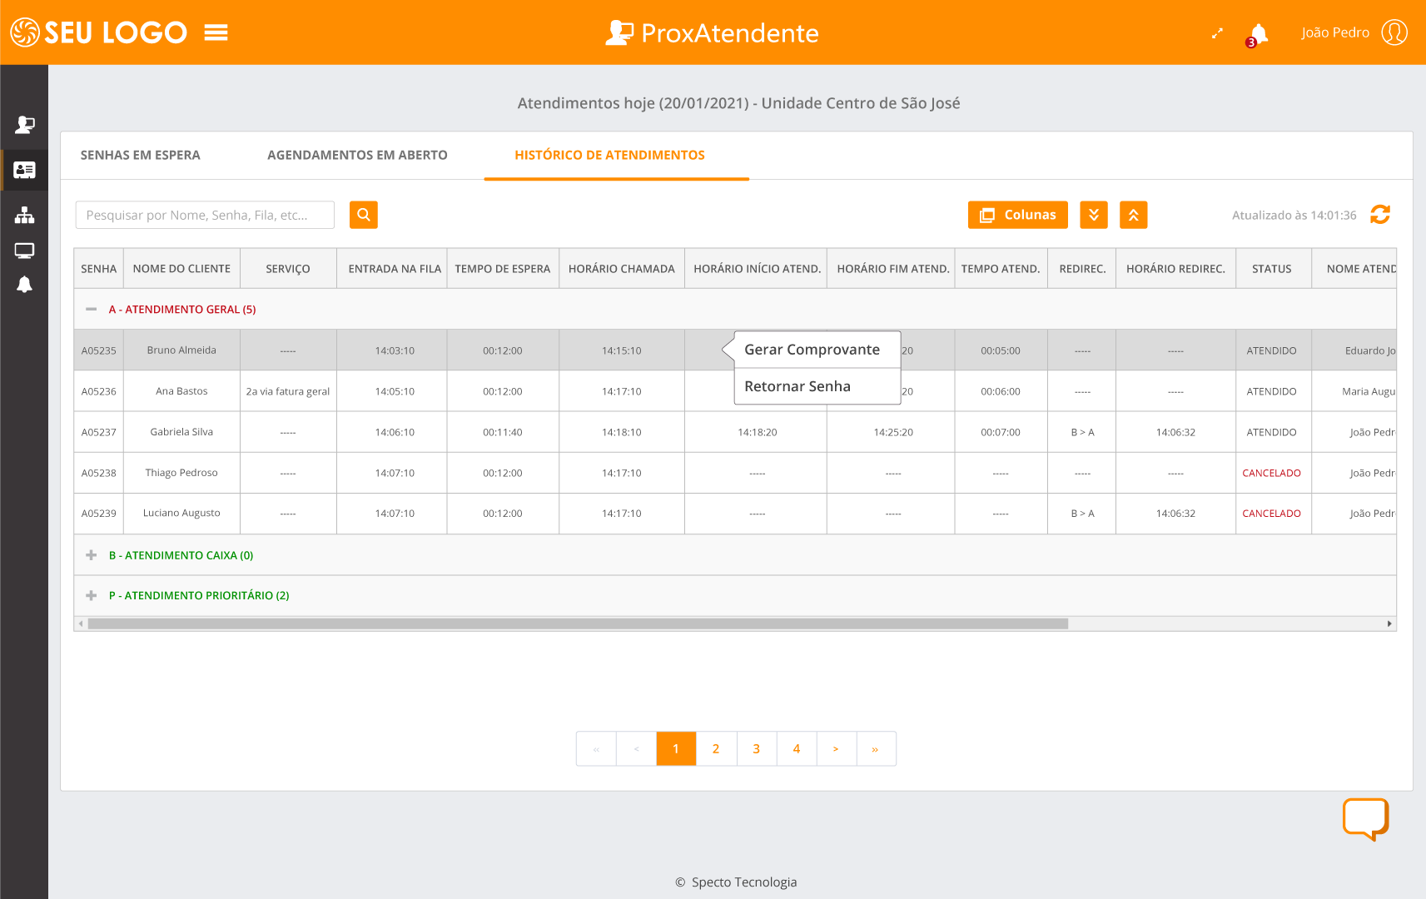The height and width of the screenshot is (899, 1426).
Task: Toggle fullscreen with the expand arrows icon
Action: [1217, 33]
